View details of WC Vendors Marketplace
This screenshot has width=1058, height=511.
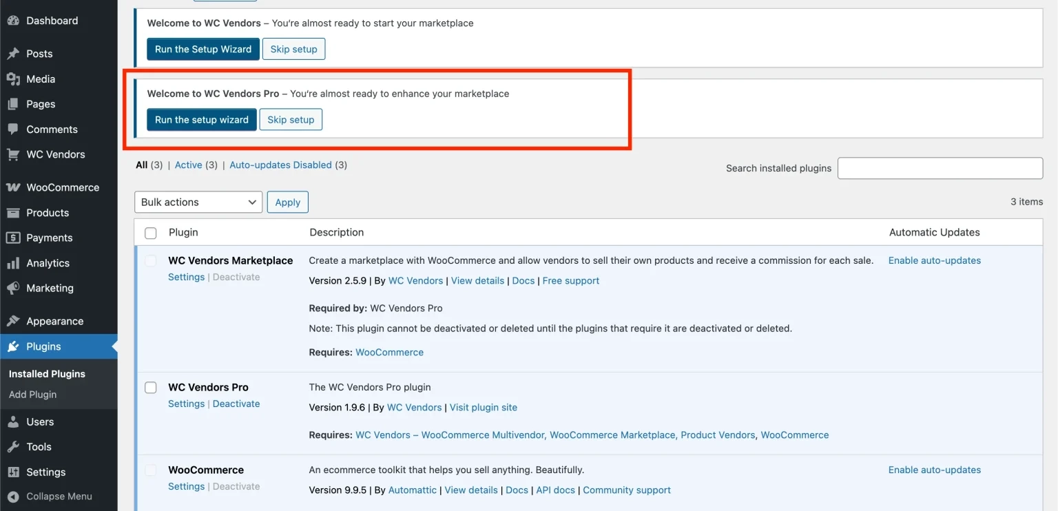[478, 280]
